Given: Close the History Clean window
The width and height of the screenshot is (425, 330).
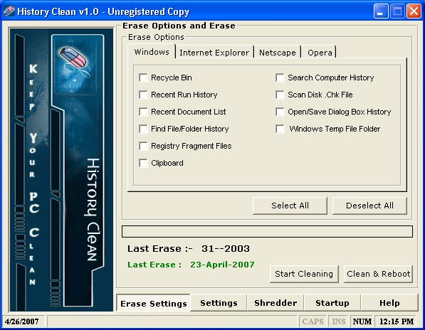Looking at the screenshot, I should (414, 11).
